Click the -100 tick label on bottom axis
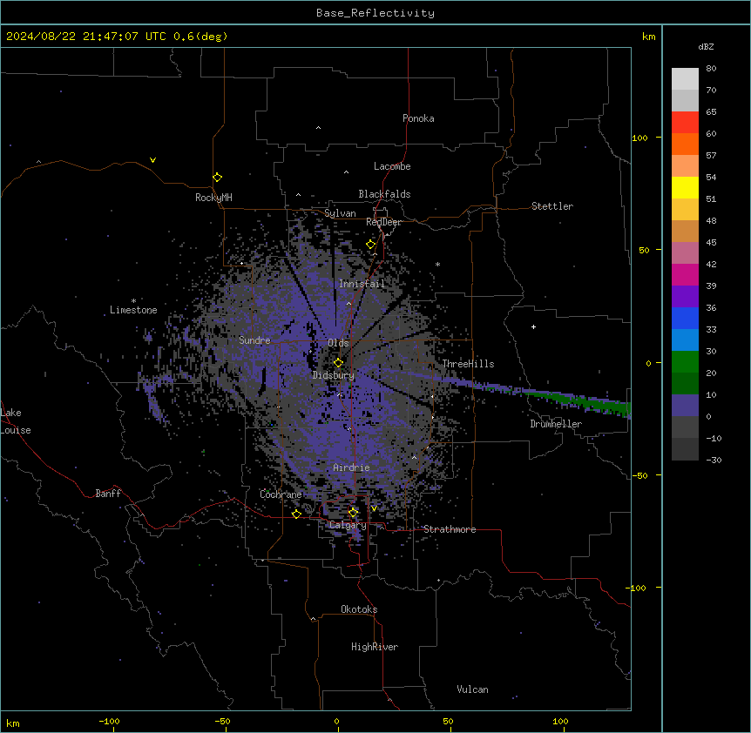 [x=109, y=721]
